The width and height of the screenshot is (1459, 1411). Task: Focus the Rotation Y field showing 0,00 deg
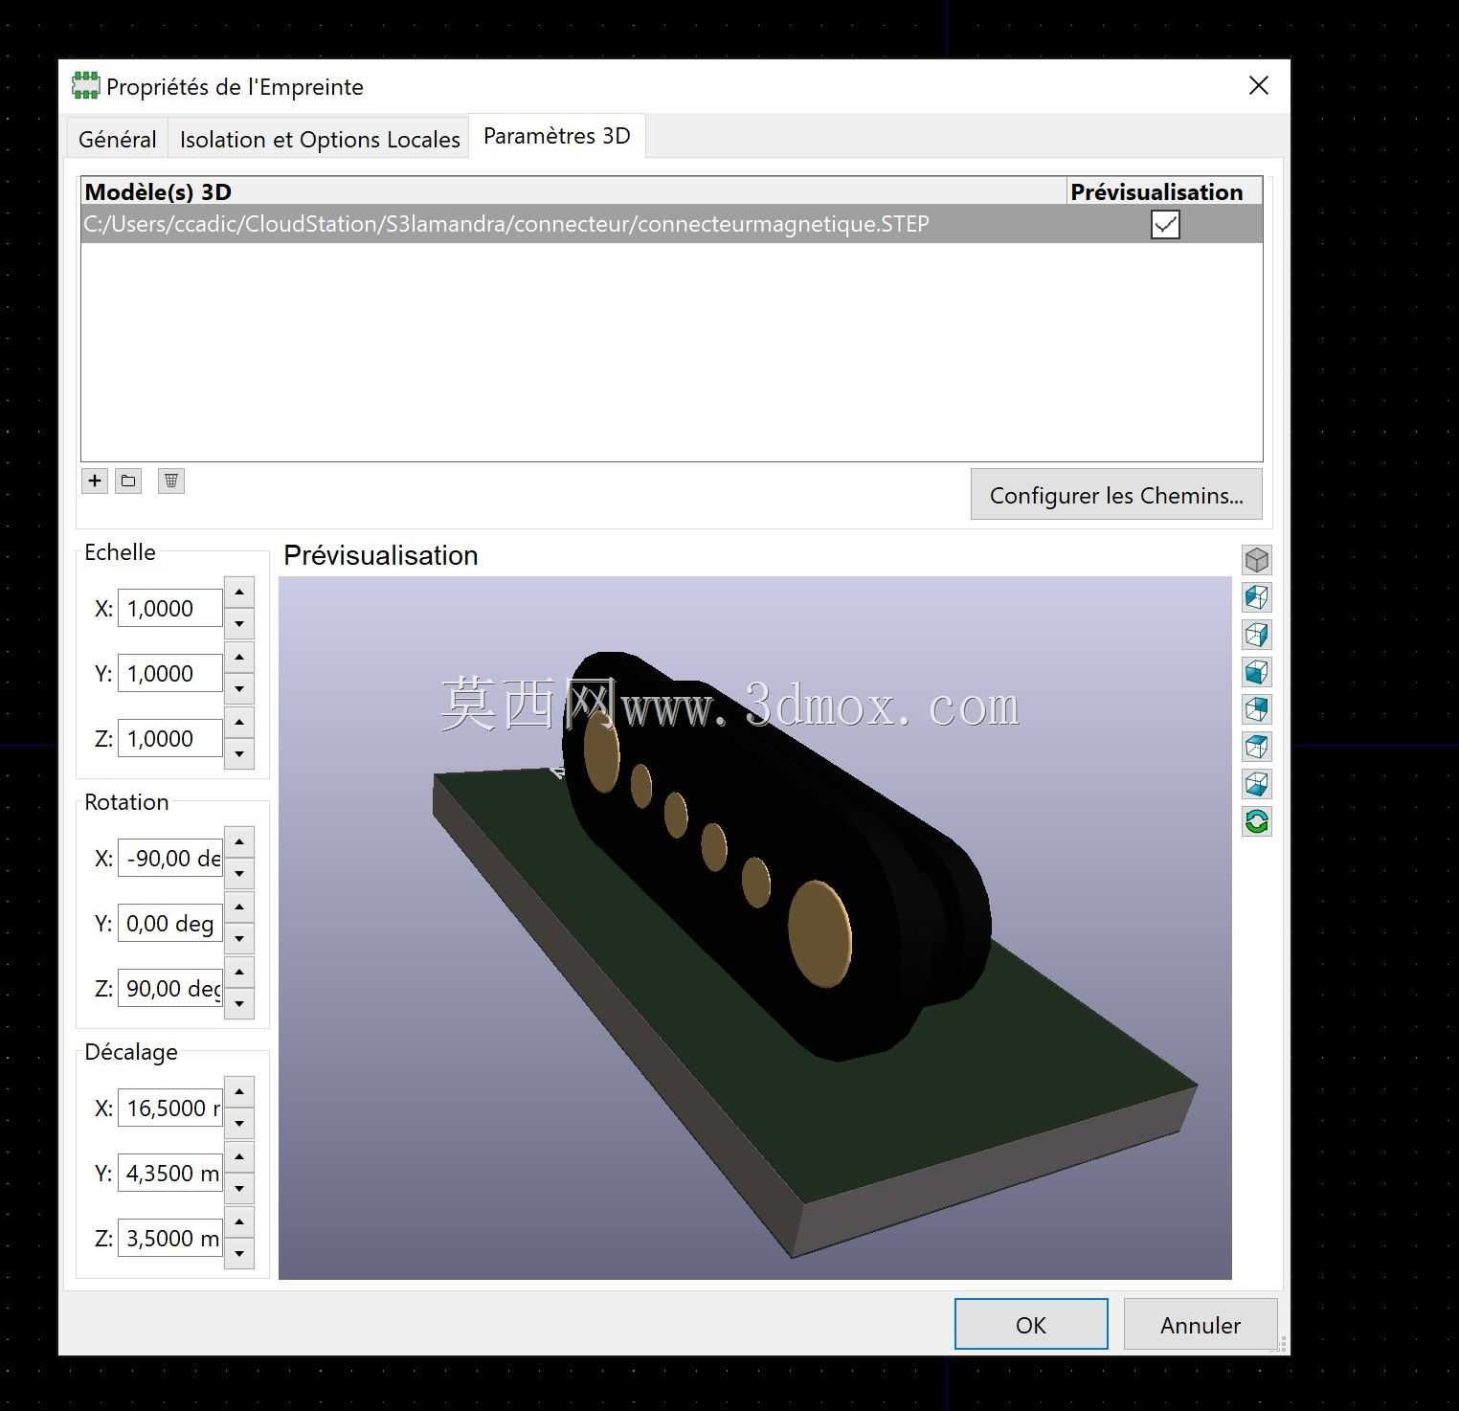(170, 923)
